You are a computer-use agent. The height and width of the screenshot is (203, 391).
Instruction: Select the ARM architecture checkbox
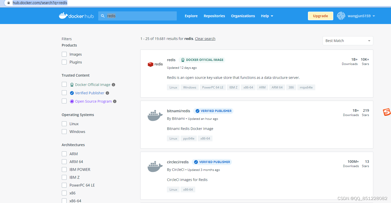(64, 154)
